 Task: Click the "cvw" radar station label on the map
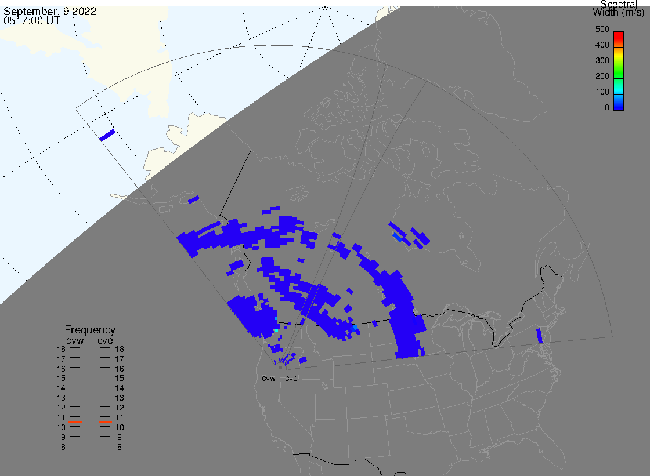pyautogui.click(x=269, y=379)
